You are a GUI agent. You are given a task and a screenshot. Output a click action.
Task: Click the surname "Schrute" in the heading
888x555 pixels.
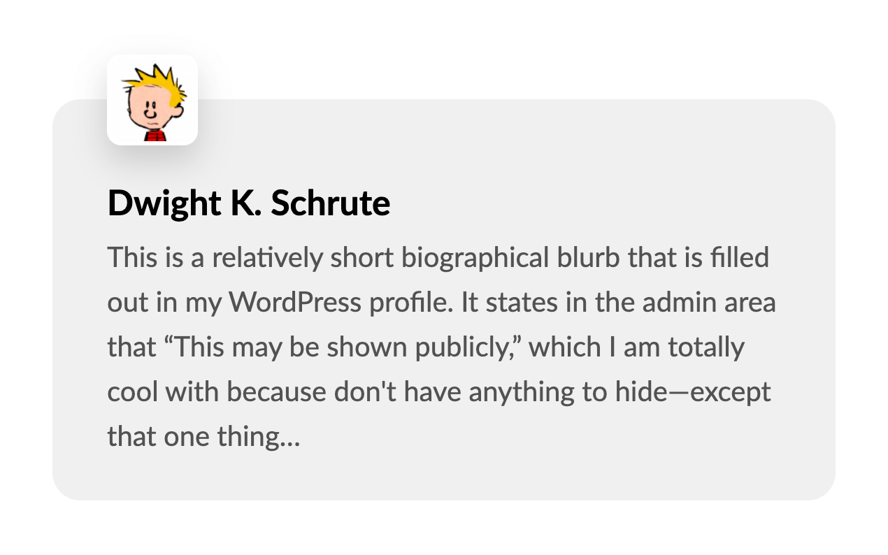[330, 203]
